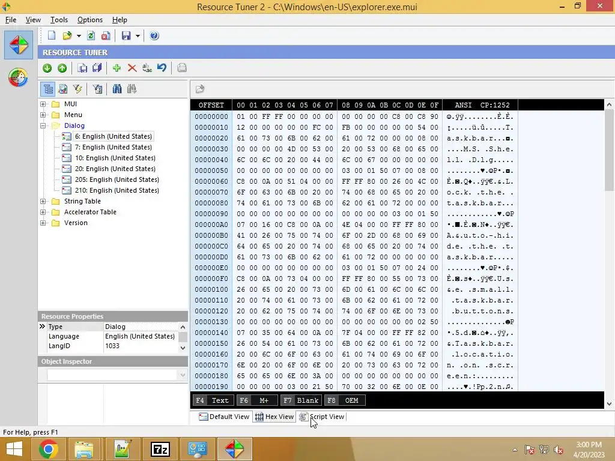Go to next resource with the green down arrow
The image size is (615, 461).
click(x=47, y=68)
